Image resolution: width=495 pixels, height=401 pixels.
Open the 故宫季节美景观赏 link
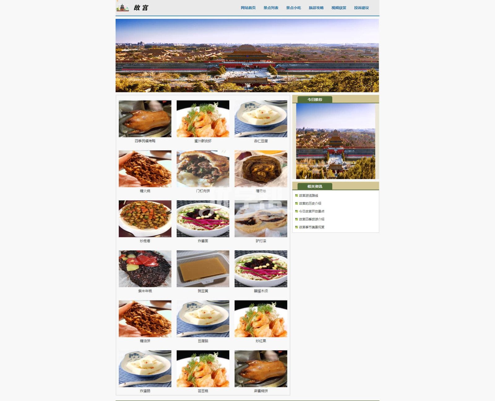pyautogui.click(x=312, y=227)
